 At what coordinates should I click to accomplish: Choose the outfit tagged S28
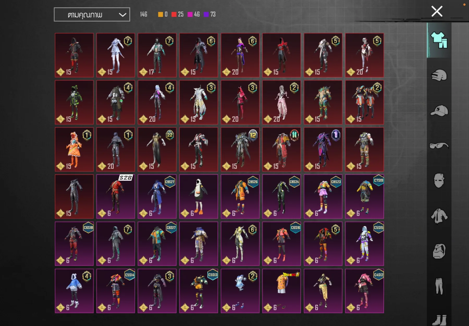click(x=115, y=196)
